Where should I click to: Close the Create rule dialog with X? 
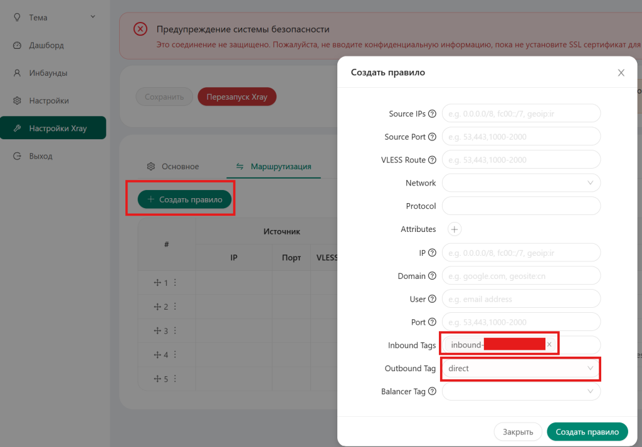pos(621,73)
